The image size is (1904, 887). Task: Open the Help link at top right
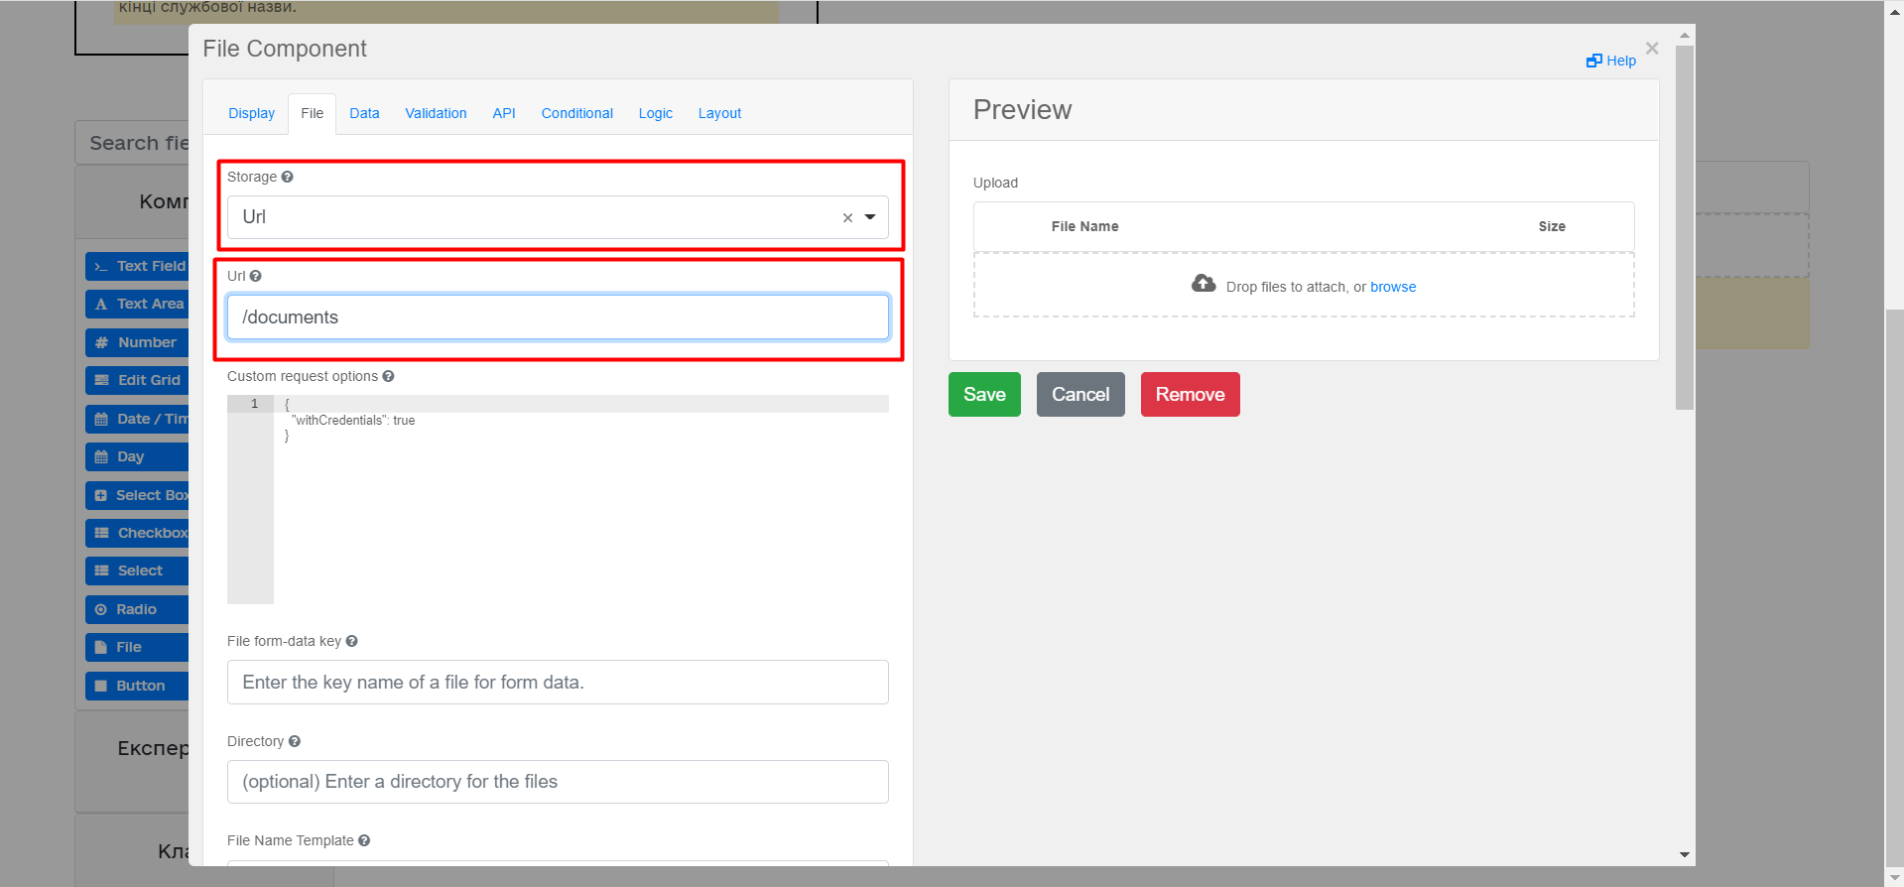pyautogui.click(x=1611, y=61)
